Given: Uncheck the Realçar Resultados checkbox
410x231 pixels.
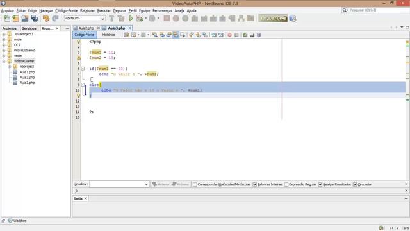Looking at the screenshot, I should coord(320,184).
